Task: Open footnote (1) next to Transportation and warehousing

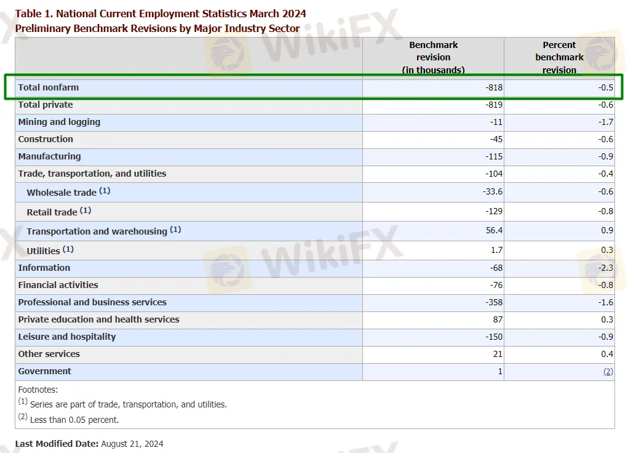Action: [x=175, y=230]
